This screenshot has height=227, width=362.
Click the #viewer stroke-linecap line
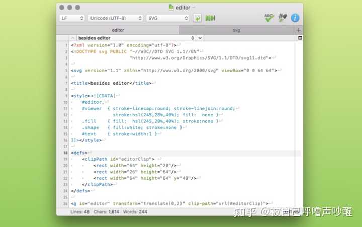point(158,109)
